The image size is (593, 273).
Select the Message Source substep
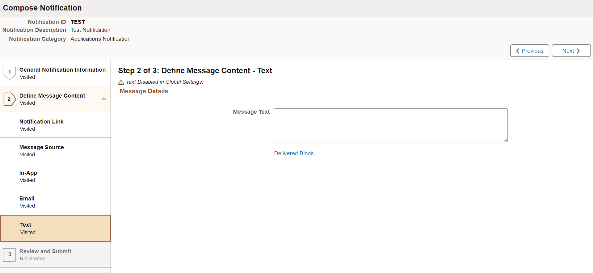(x=55, y=150)
